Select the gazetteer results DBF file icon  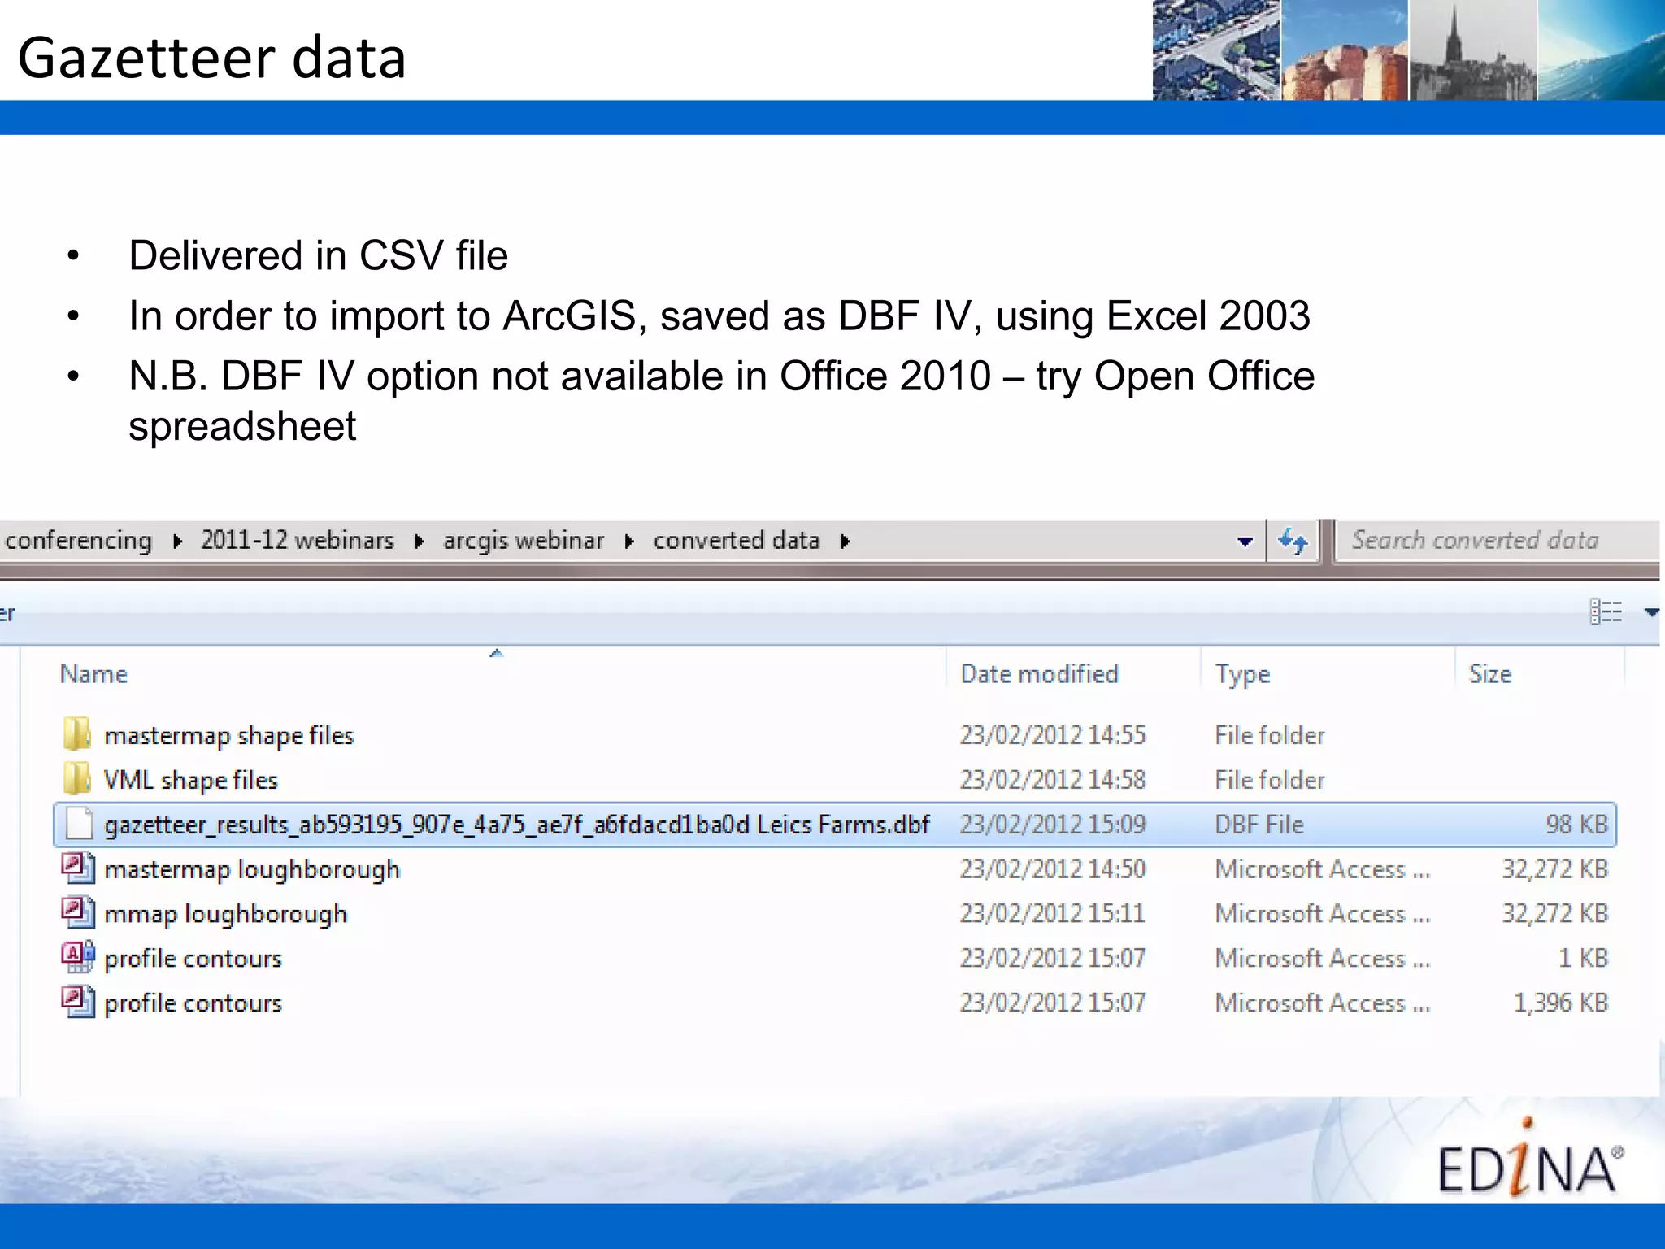tap(79, 824)
